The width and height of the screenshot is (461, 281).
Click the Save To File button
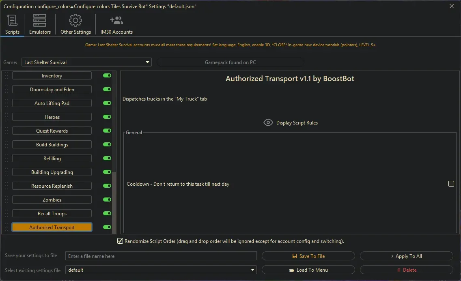point(308,256)
